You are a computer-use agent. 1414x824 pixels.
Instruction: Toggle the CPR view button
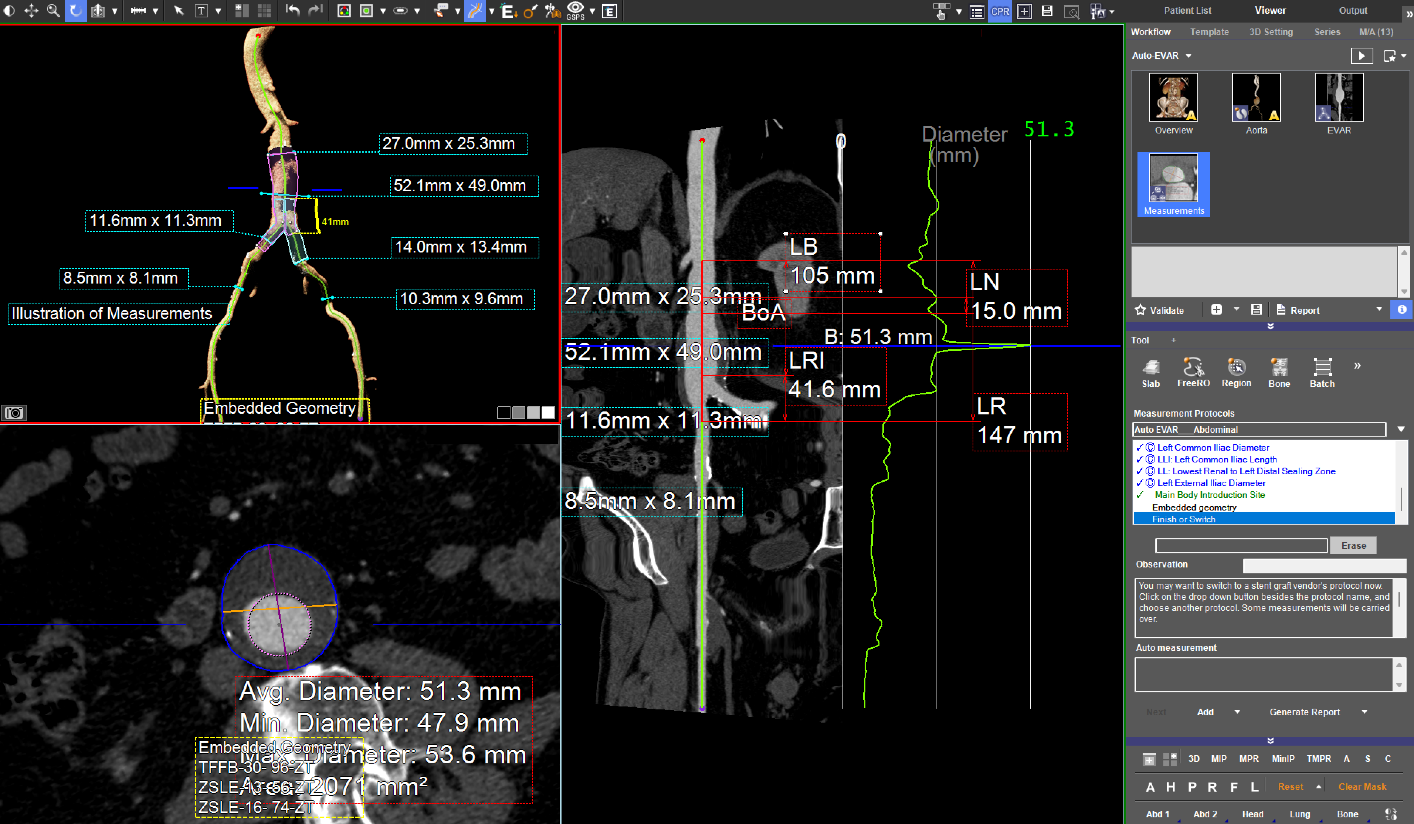click(x=1000, y=11)
